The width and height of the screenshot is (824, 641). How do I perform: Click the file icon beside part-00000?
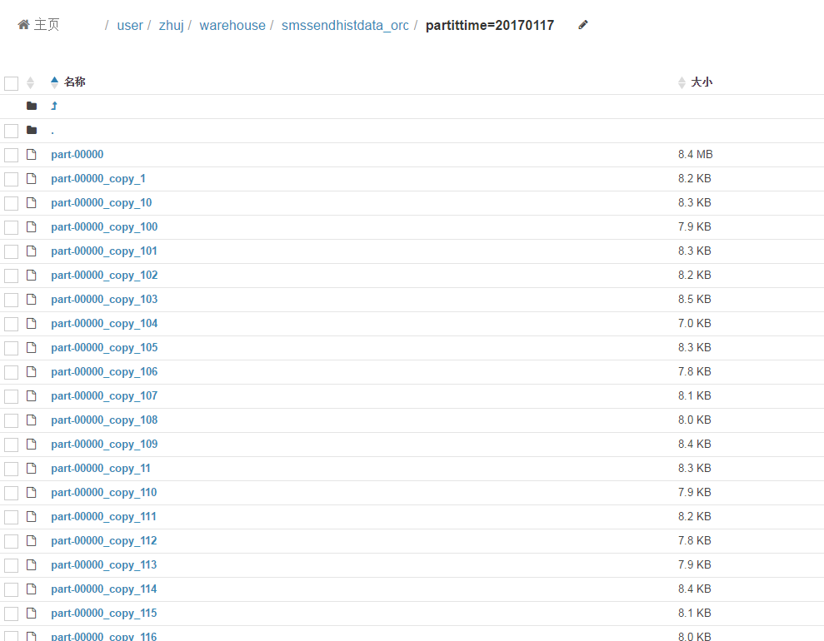(32, 154)
